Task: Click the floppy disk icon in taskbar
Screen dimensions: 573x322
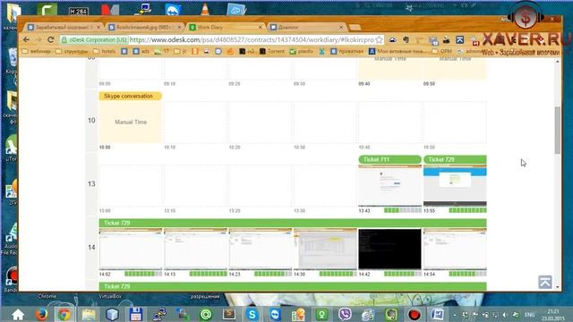Action: [x=135, y=314]
